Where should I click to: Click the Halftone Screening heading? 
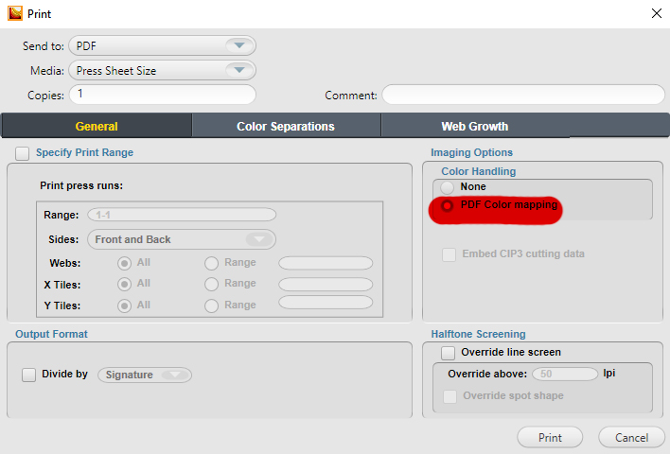pos(478,334)
